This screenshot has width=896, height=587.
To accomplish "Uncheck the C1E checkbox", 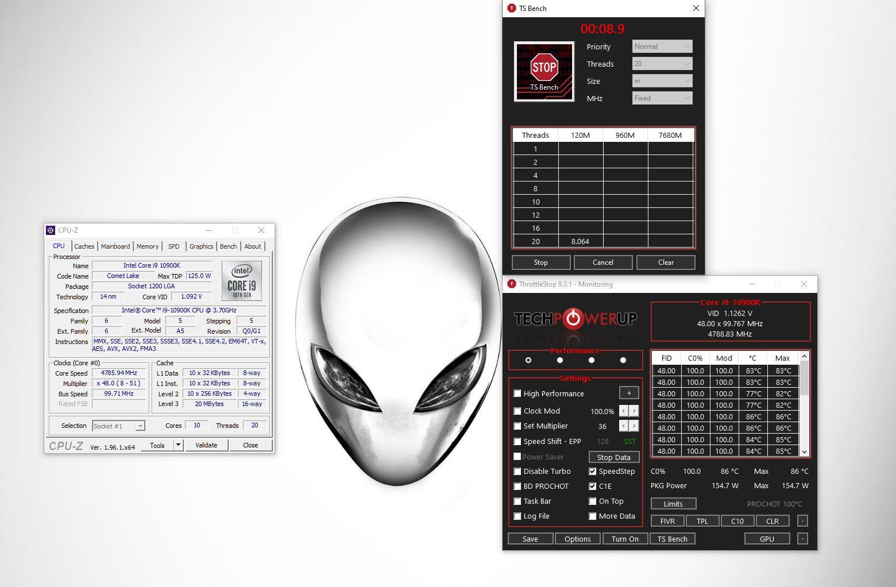I will point(593,486).
